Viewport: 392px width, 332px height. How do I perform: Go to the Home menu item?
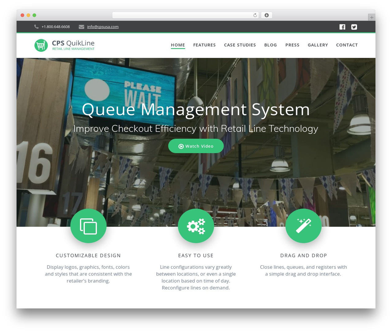pyautogui.click(x=178, y=45)
